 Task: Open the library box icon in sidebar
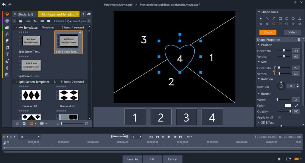[x=7, y=14]
